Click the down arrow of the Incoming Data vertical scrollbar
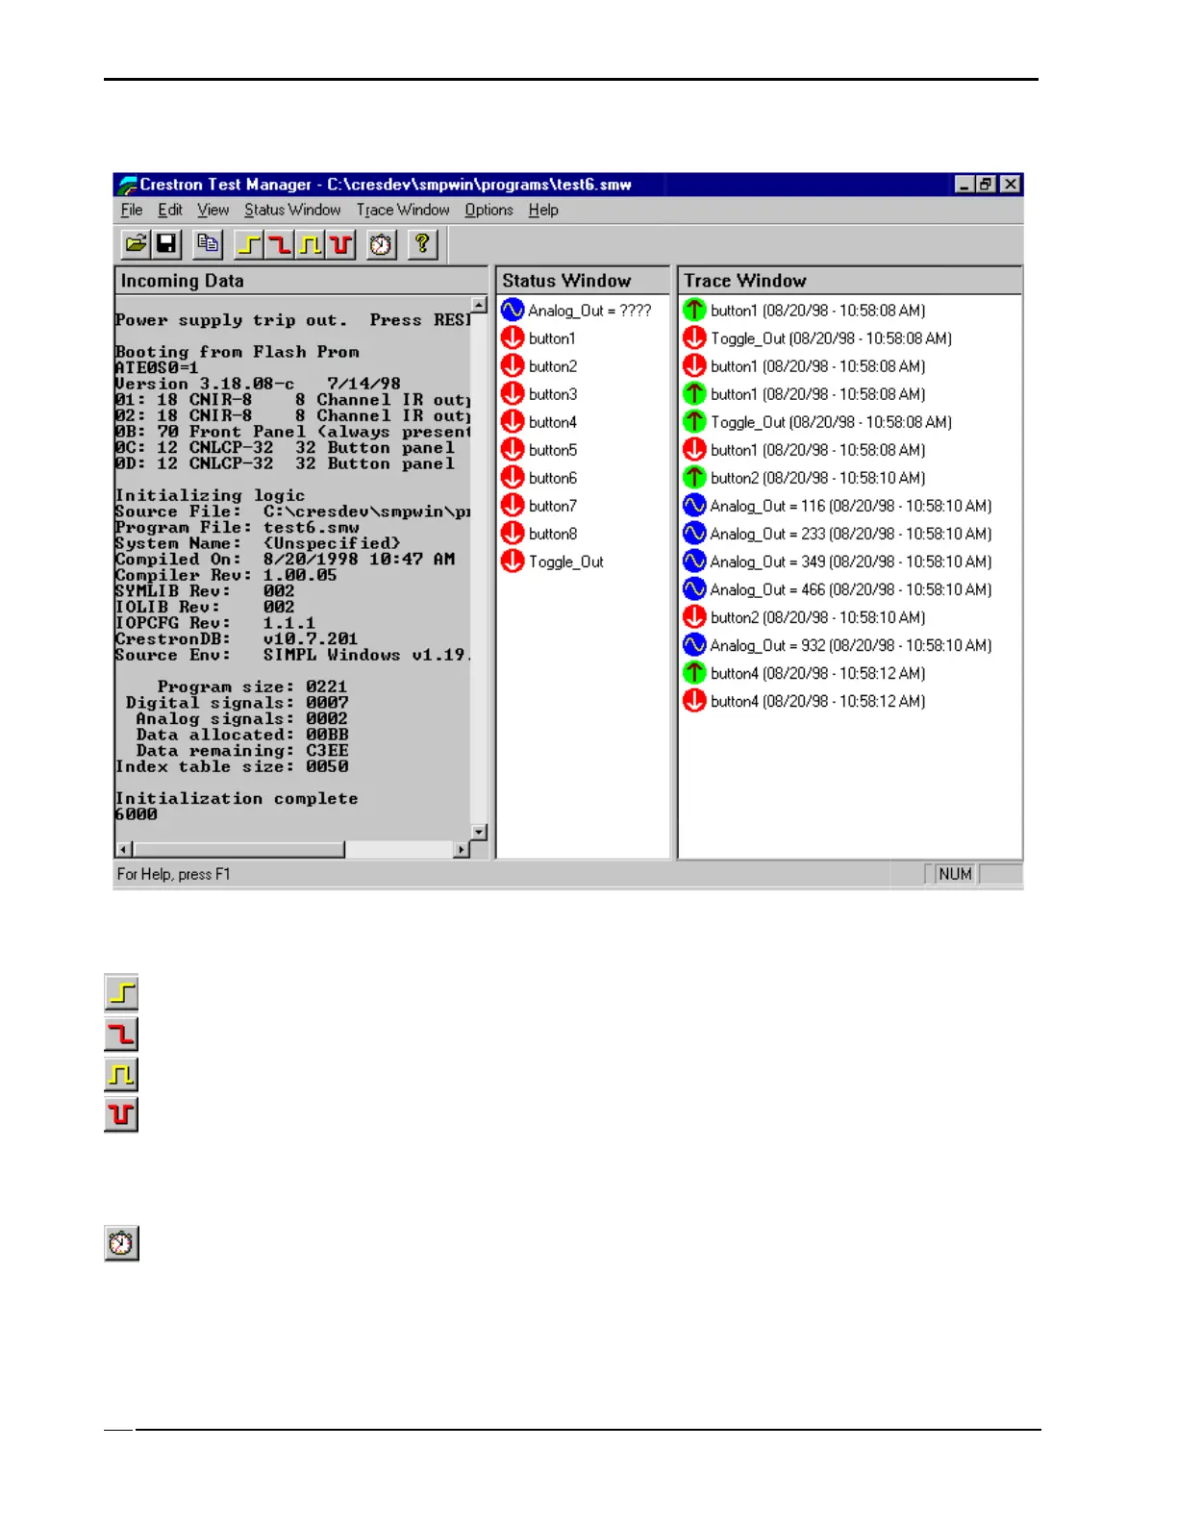This screenshot has height=1523, width=1177. 480,832
